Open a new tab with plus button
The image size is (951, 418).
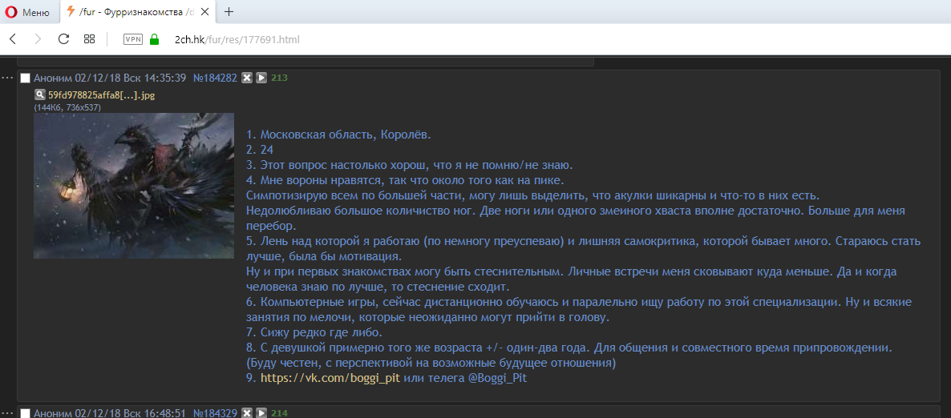pyautogui.click(x=229, y=12)
